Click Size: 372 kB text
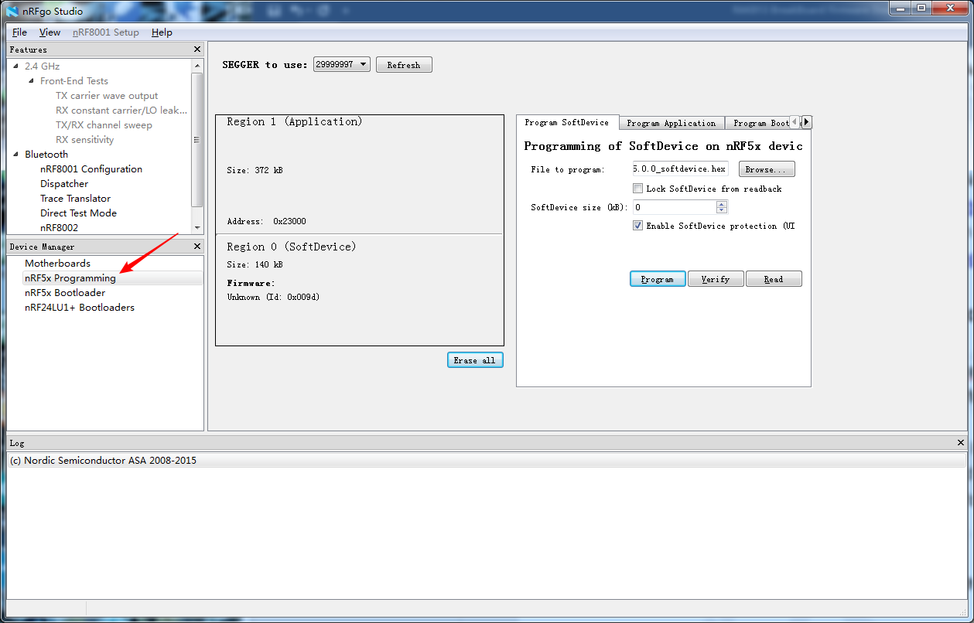 coord(255,170)
